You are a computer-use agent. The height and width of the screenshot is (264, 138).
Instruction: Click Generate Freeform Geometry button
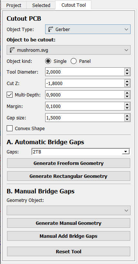[x=68, y=163]
